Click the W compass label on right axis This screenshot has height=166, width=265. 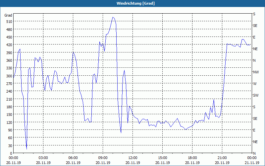[x=255, y=84]
